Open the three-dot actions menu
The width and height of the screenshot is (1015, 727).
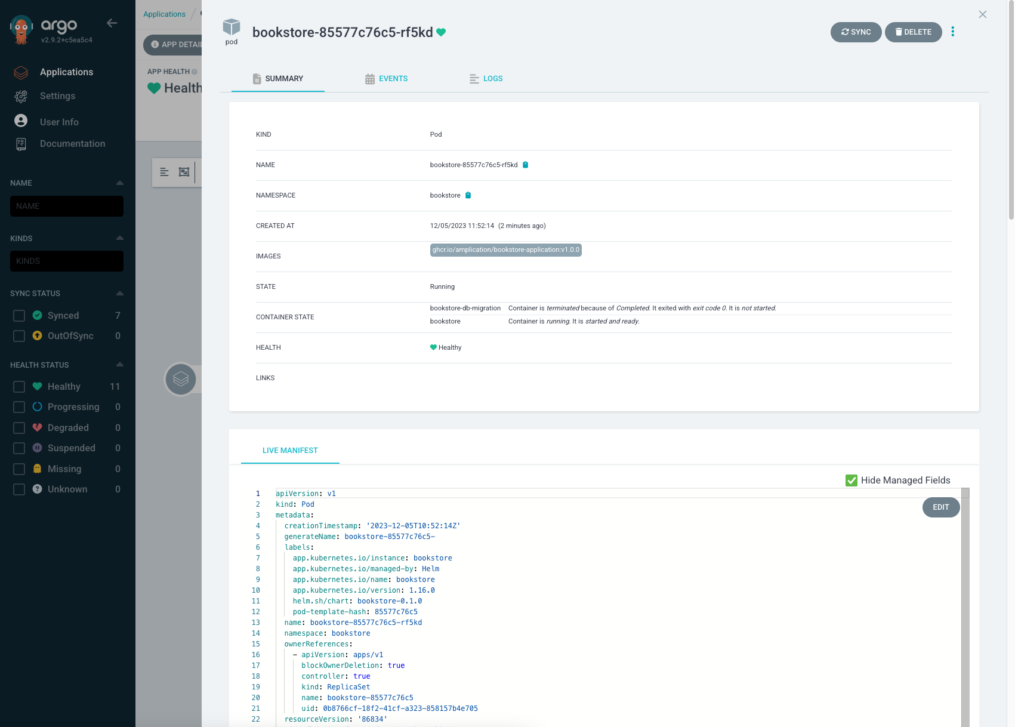(952, 32)
